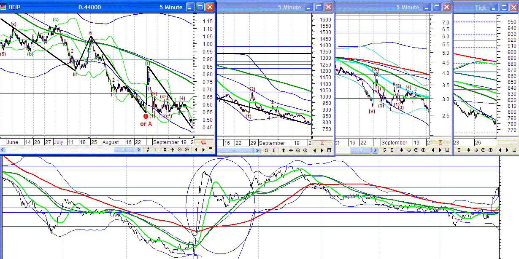The image size is (519, 259).
Task: Click the red hourglass icon in second chart window
Action: pos(323,143)
